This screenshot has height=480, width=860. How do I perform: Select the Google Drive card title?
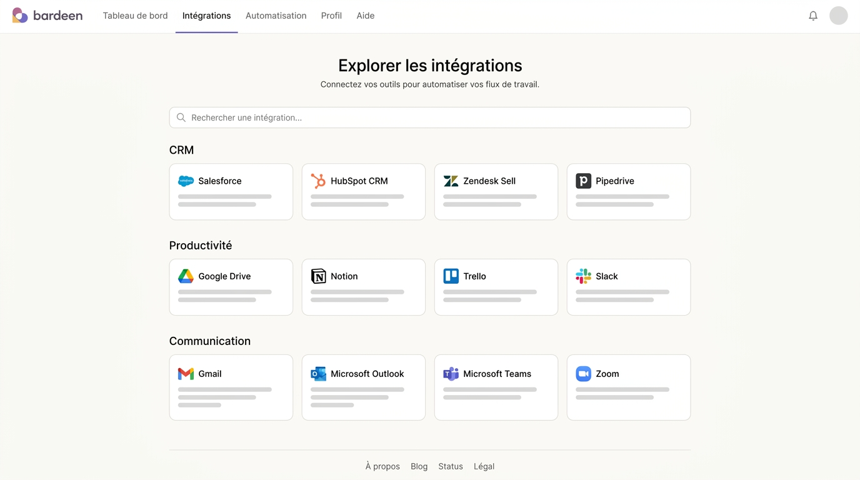(224, 276)
